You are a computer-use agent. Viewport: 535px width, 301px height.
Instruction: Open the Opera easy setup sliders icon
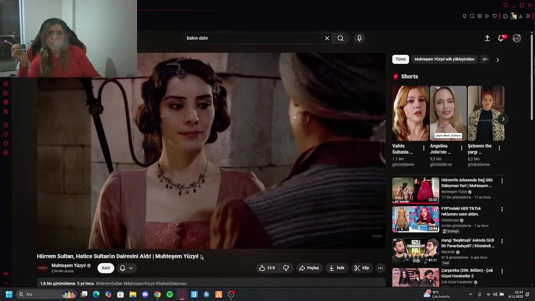point(528,16)
